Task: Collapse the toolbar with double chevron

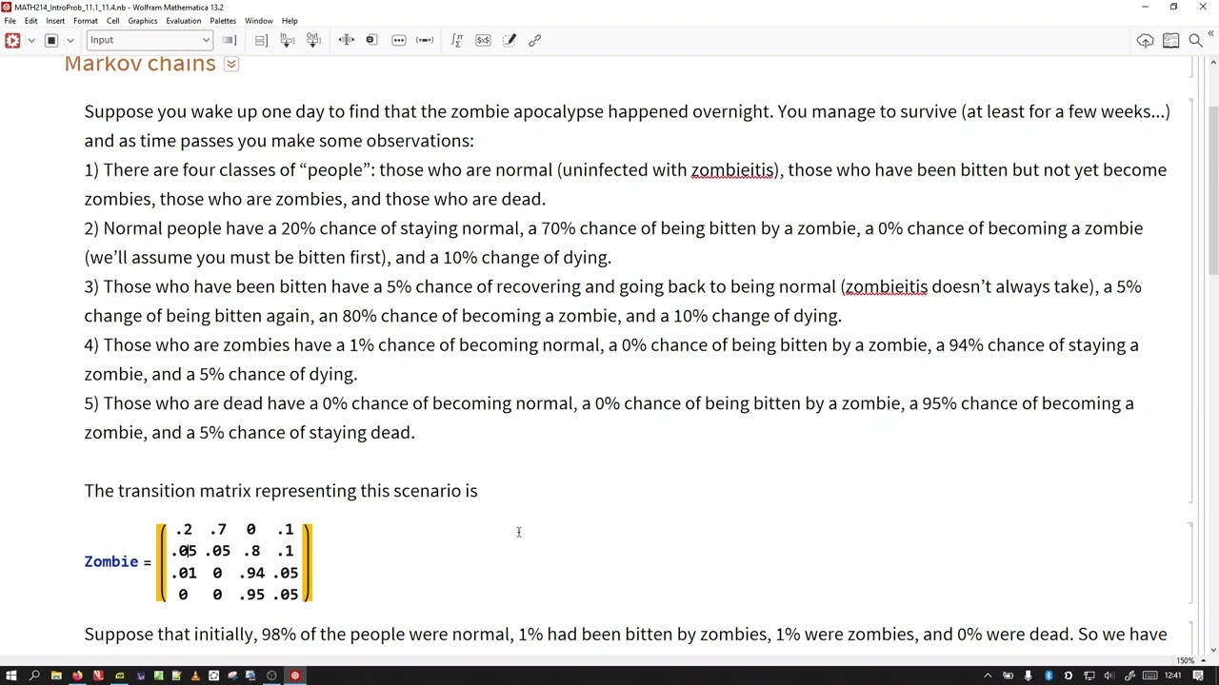Action: pyautogui.click(x=1211, y=34)
